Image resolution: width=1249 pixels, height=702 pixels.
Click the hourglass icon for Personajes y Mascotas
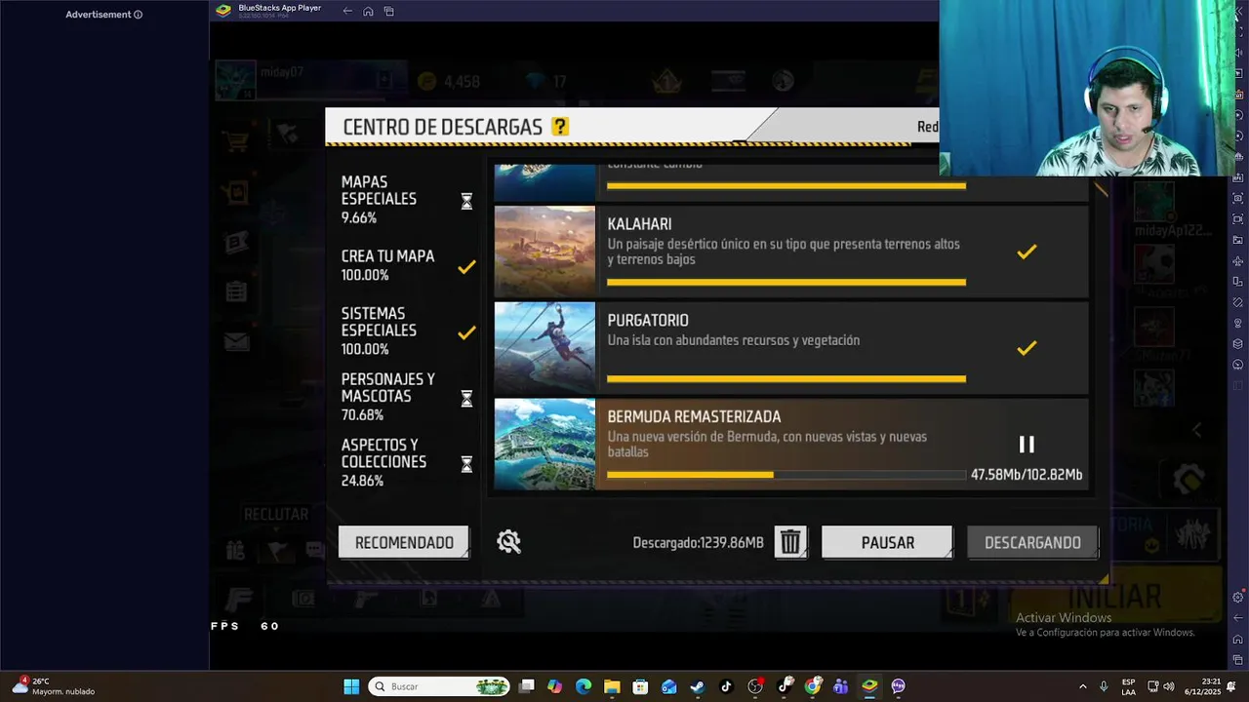[466, 398]
